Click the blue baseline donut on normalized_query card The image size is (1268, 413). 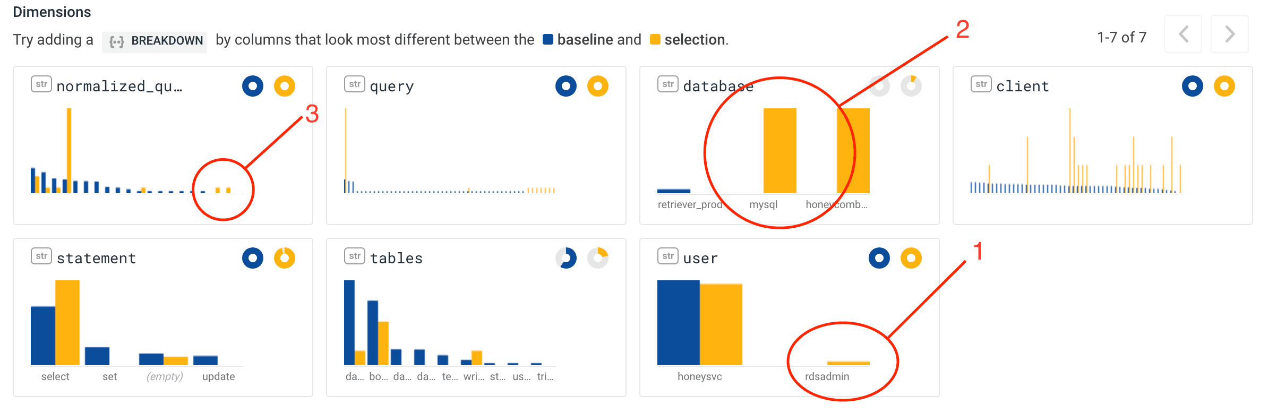point(253,86)
